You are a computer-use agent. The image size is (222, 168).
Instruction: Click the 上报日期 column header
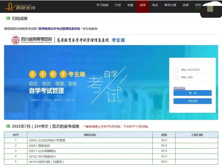point(197,135)
